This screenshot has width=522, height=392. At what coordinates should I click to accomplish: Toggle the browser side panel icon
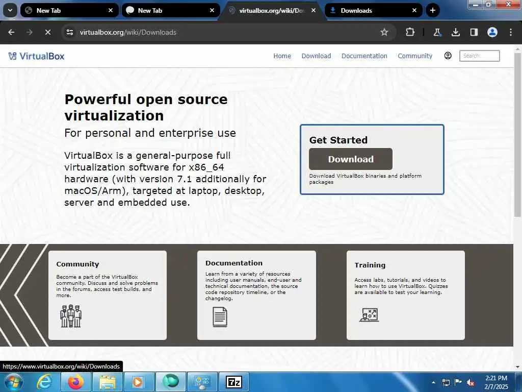point(474,32)
